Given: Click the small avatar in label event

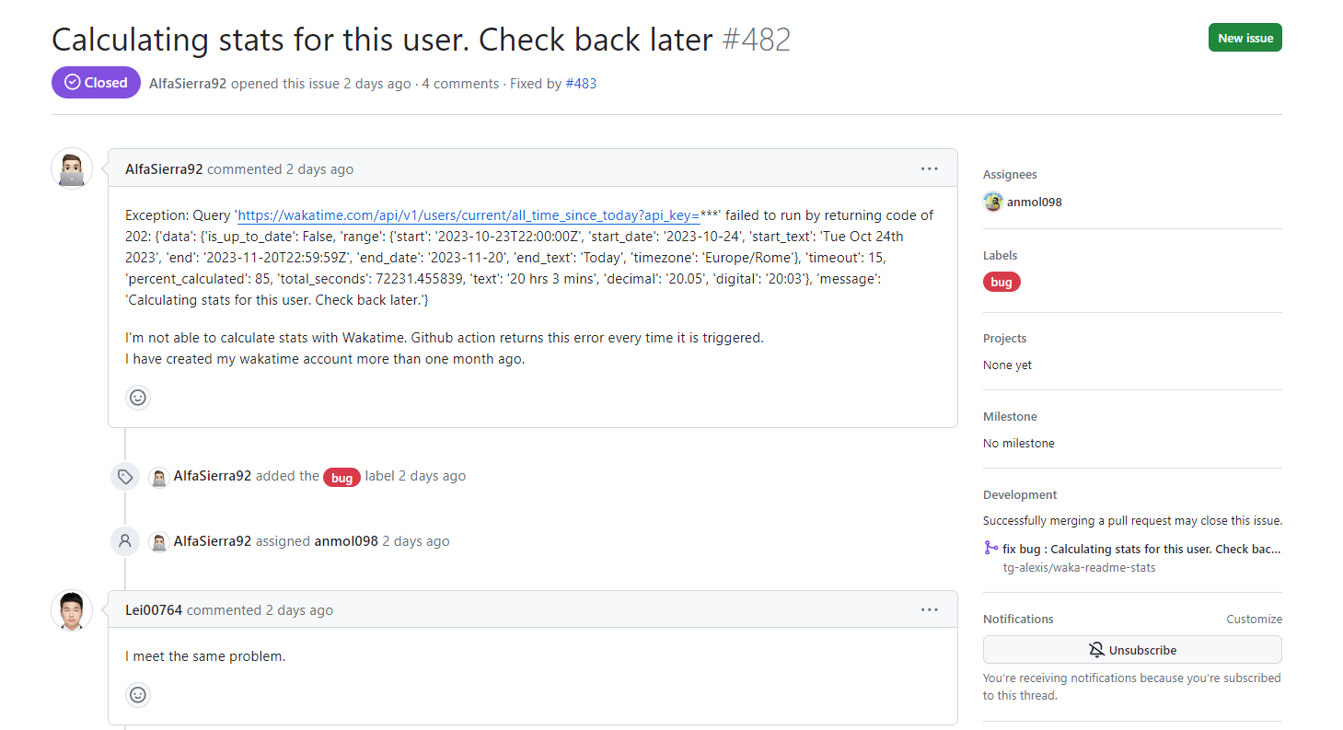Looking at the screenshot, I should 158,477.
